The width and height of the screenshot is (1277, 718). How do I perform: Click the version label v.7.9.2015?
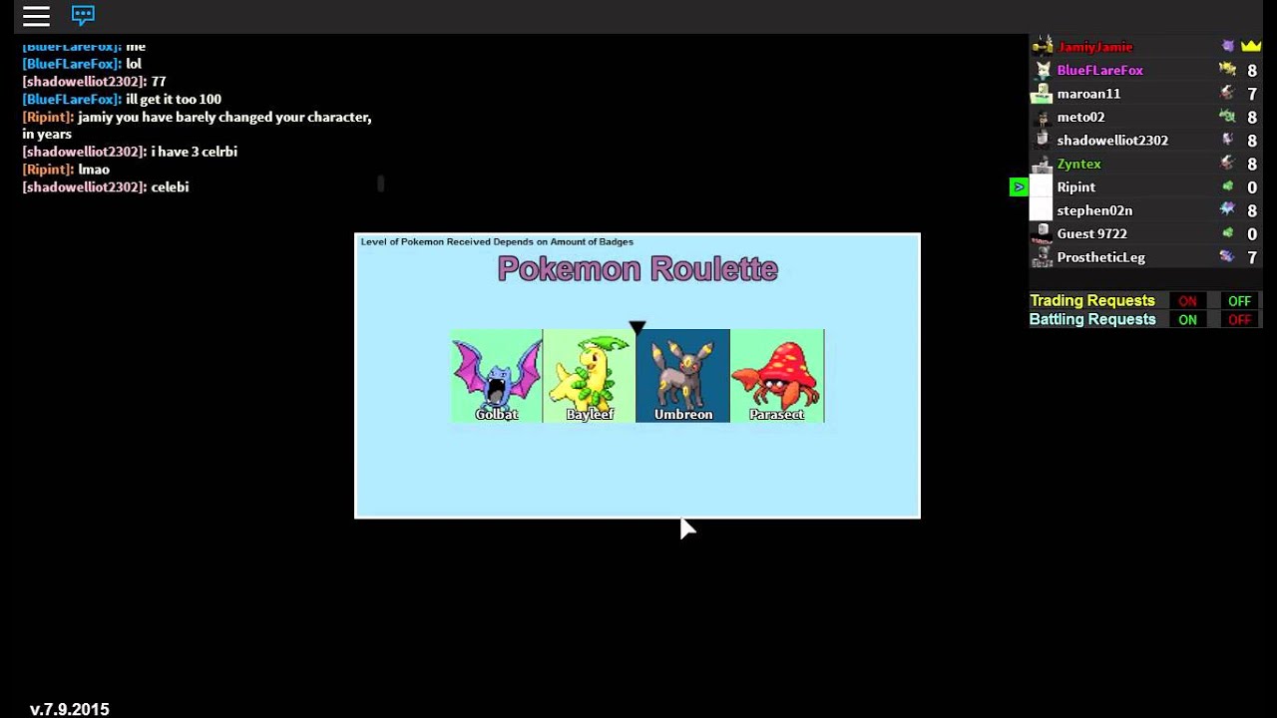coord(70,709)
